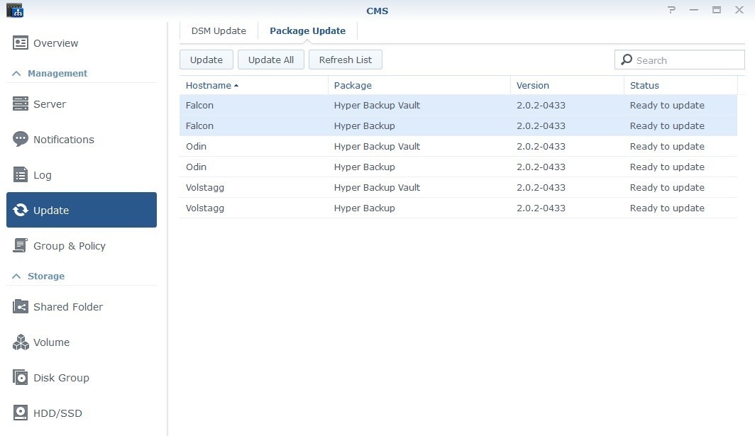This screenshot has height=436, width=755.
Task: Click the search magnifier icon
Action: click(627, 60)
